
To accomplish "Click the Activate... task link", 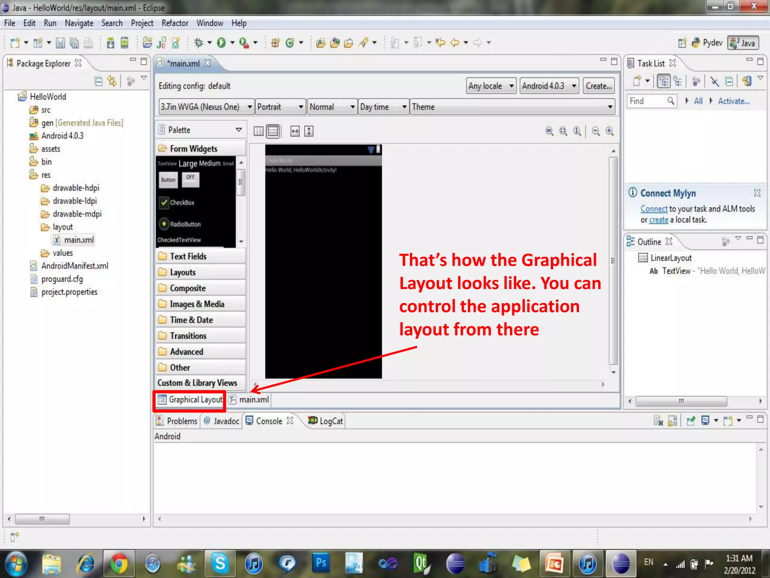I will [734, 101].
